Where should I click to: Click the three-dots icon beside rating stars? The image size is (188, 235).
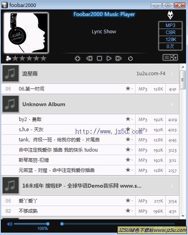click(x=8, y=58)
